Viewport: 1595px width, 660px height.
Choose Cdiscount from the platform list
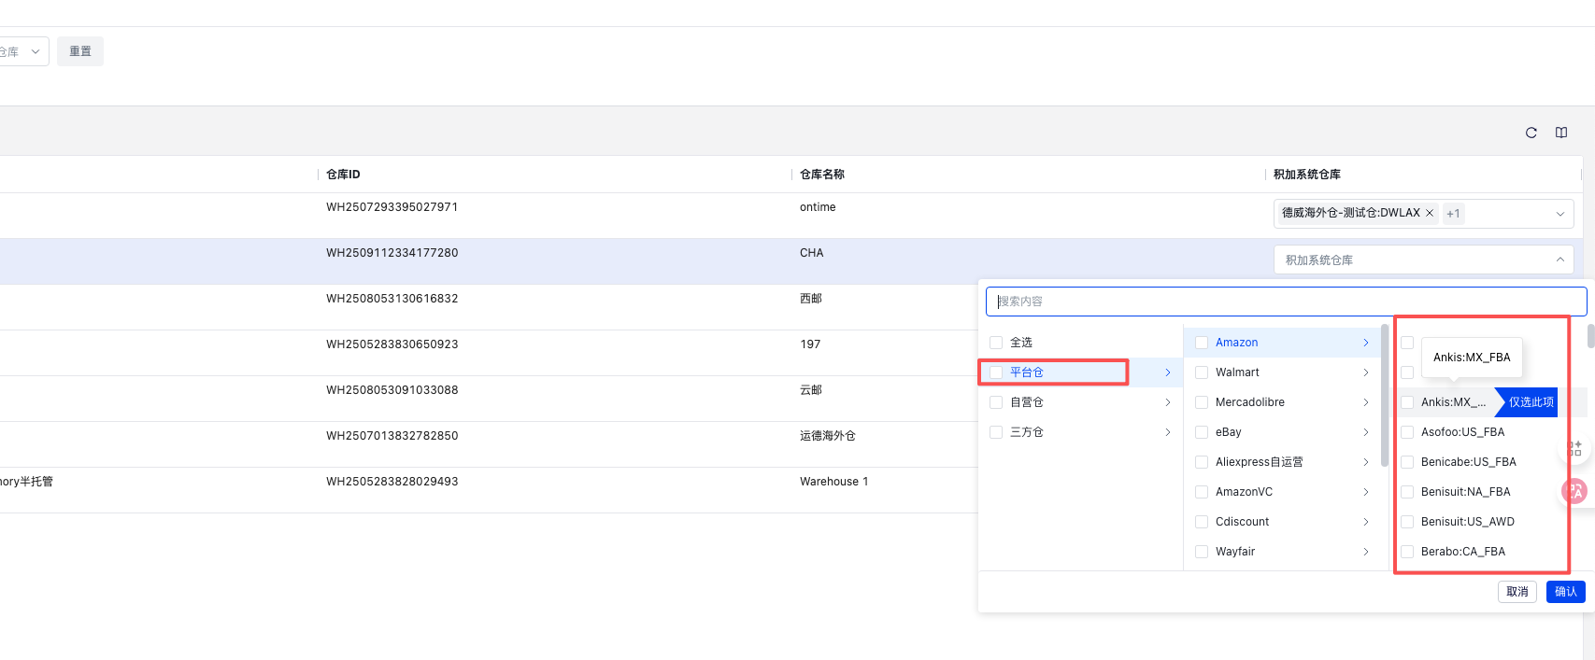[x=1242, y=522]
